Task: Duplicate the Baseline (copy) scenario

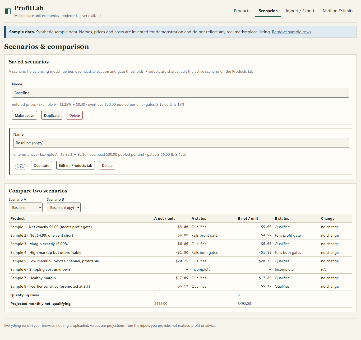Action: pyautogui.click(x=41, y=166)
